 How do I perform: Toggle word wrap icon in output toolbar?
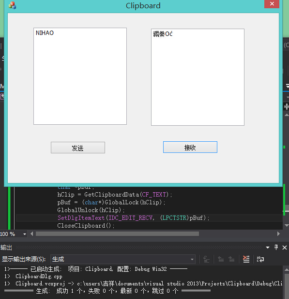(260, 259)
